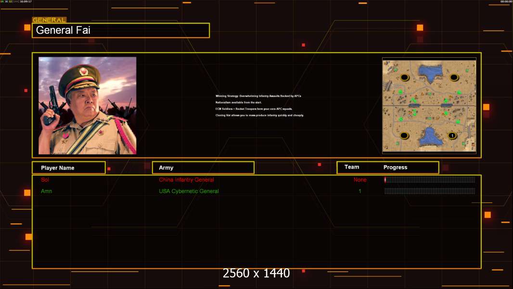Image resolution: width=513 pixels, height=289 pixels.
Task: Click Sol's loading progress bar
Action: (429, 180)
